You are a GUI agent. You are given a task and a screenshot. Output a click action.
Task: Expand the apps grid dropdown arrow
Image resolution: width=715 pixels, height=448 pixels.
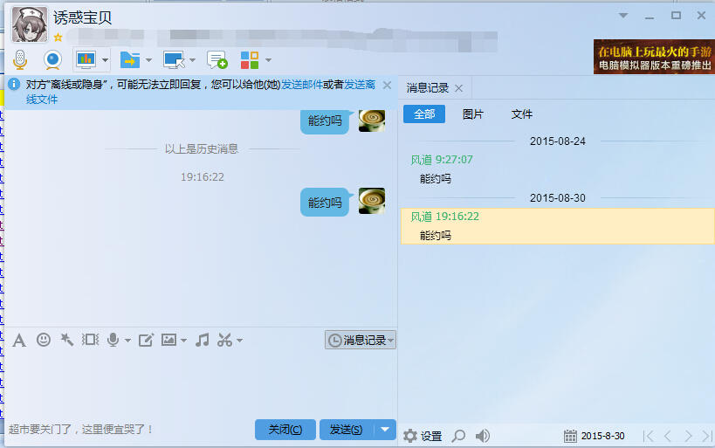click(x=269, y=60)
